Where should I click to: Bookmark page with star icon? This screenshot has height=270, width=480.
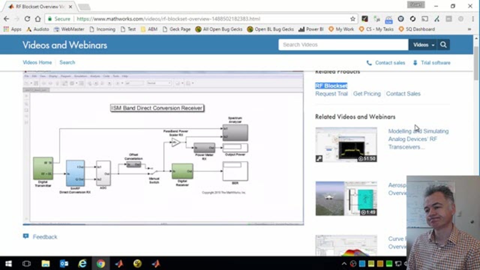pos(352,19)
